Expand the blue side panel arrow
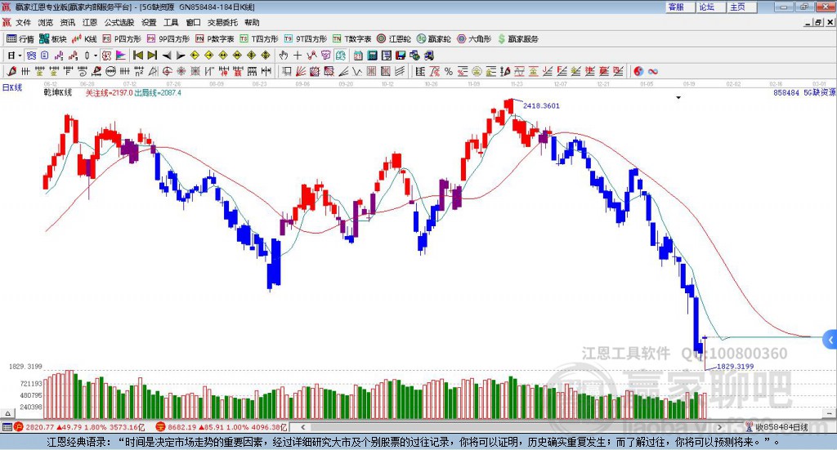The width and height of the screenshot is (837, 450). 830,340
